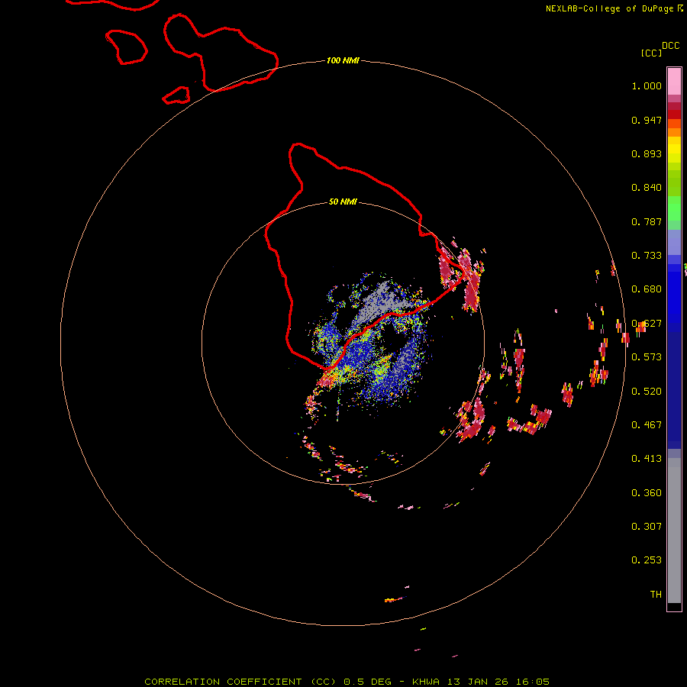Click the gray lower colorbar segment

point(674,531)
